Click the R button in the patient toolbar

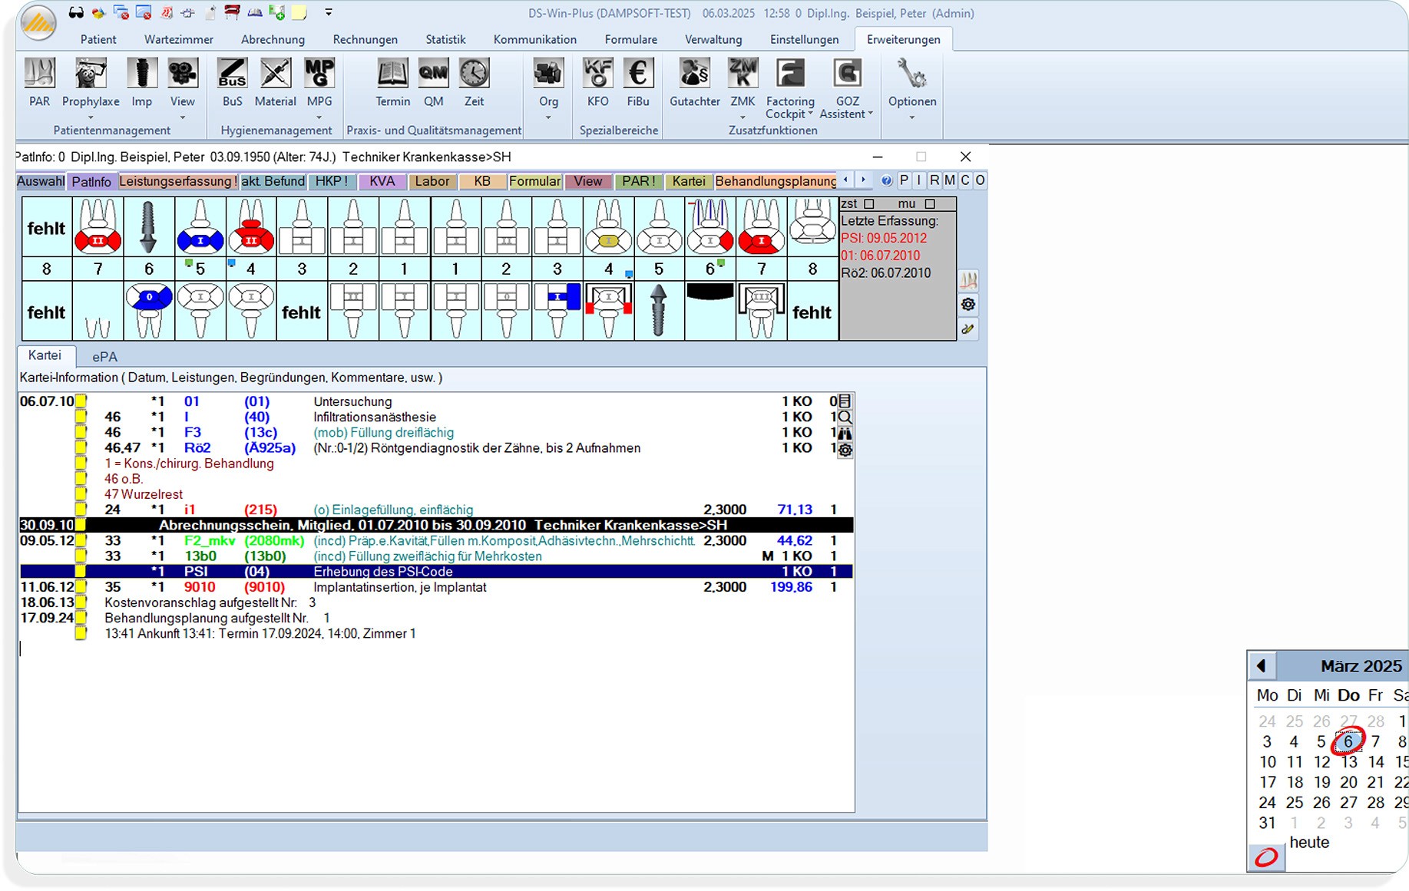934,180
